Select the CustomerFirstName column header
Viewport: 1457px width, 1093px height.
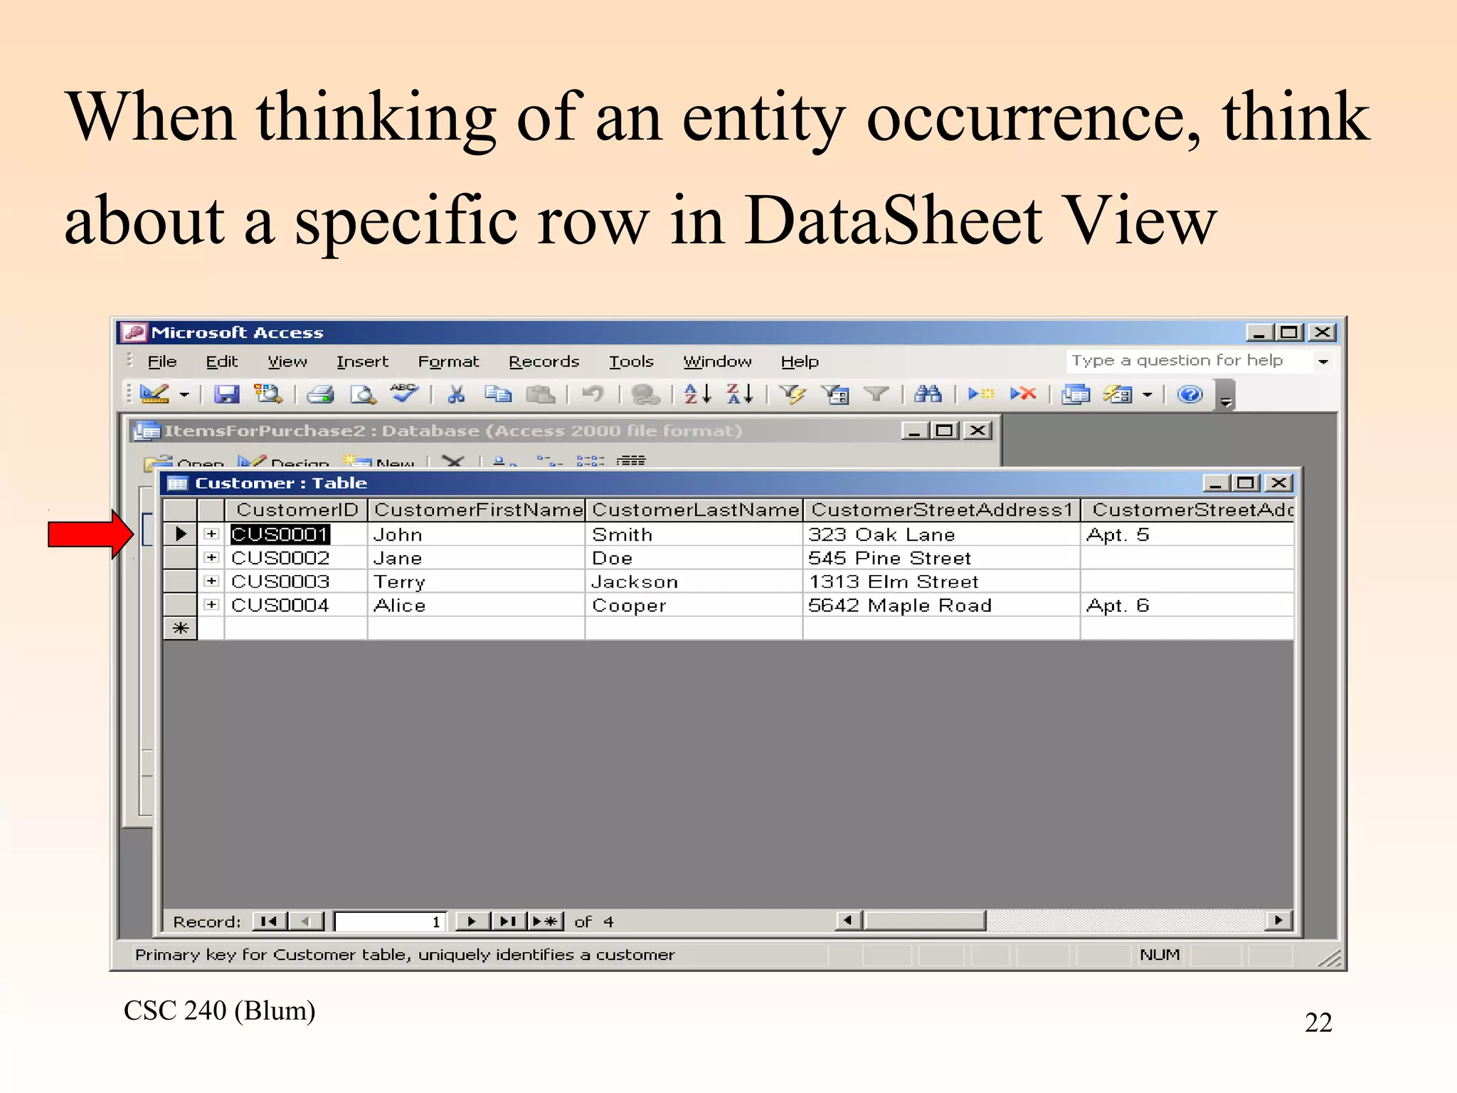point(477,510)
